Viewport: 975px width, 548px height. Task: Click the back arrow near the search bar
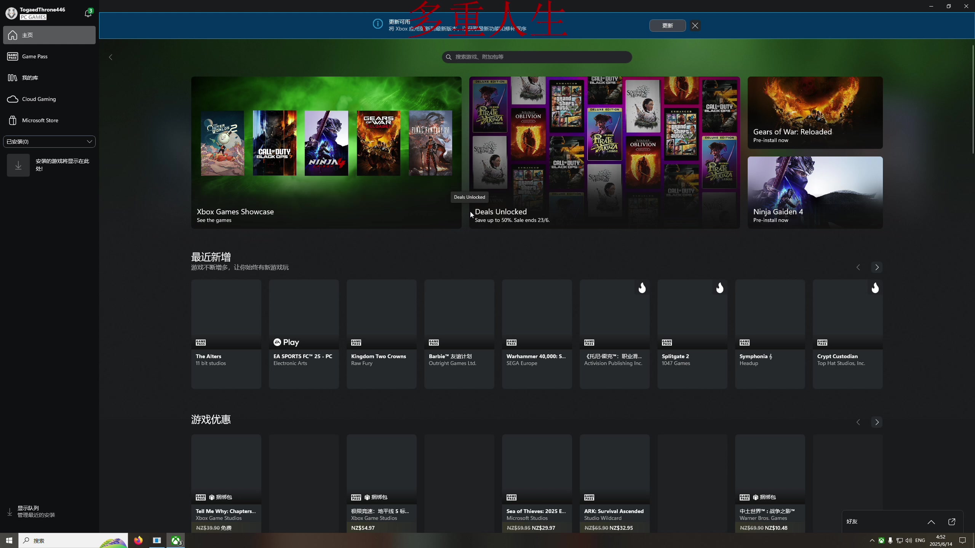110,57
